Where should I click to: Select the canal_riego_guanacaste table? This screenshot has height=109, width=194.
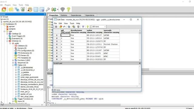click(x=29, y=77)
